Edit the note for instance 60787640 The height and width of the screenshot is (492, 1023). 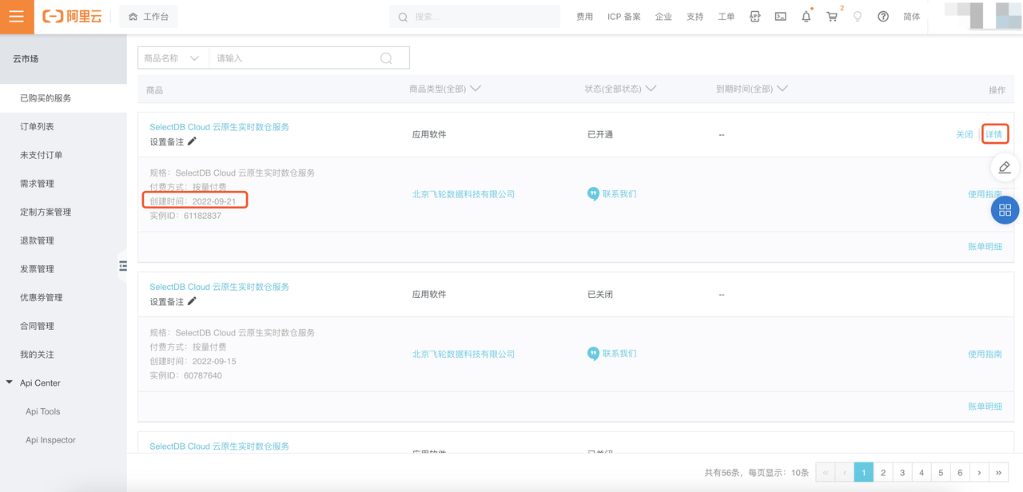point(192,301)
